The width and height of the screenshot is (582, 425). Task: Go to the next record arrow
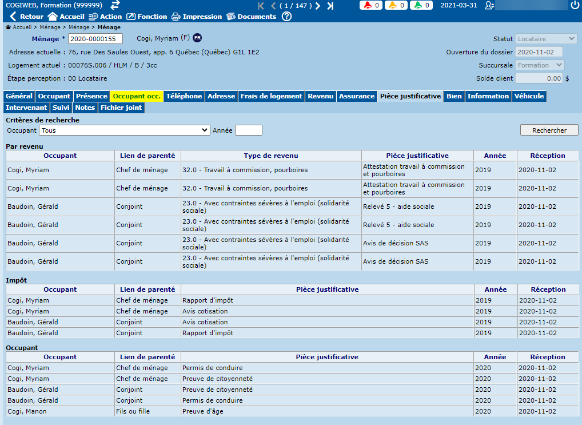point(318,6)
